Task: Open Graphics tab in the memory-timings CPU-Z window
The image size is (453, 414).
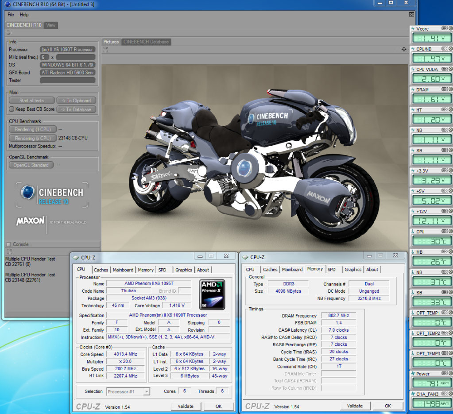Action: tap(353, 270)
